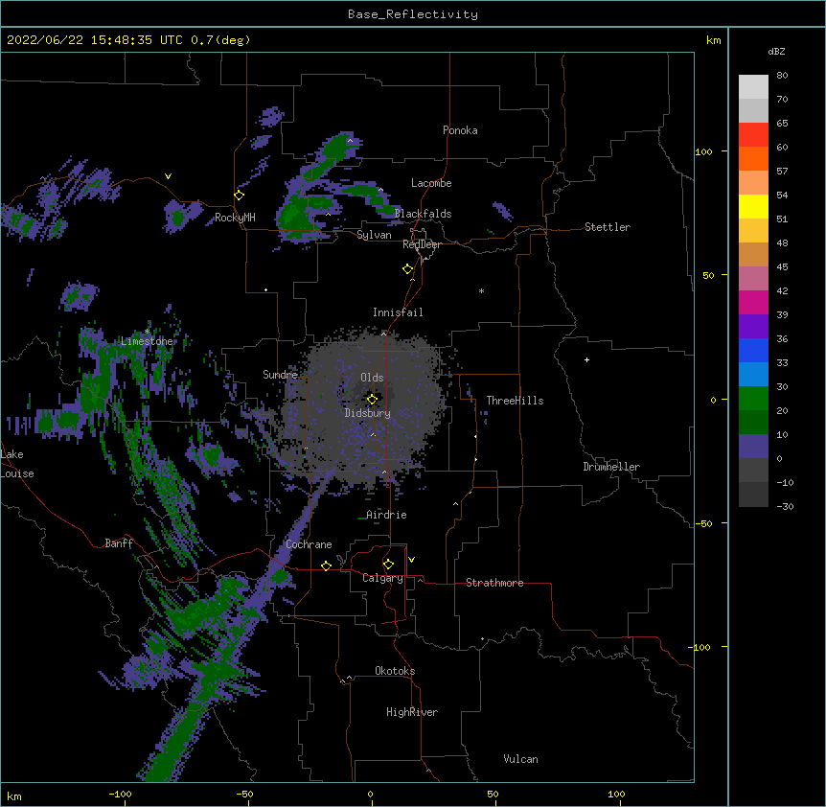Click the yellow diamond marker south of RedDeer
Image resolution: width=826 pixels, height=807 pixels.
408,269
